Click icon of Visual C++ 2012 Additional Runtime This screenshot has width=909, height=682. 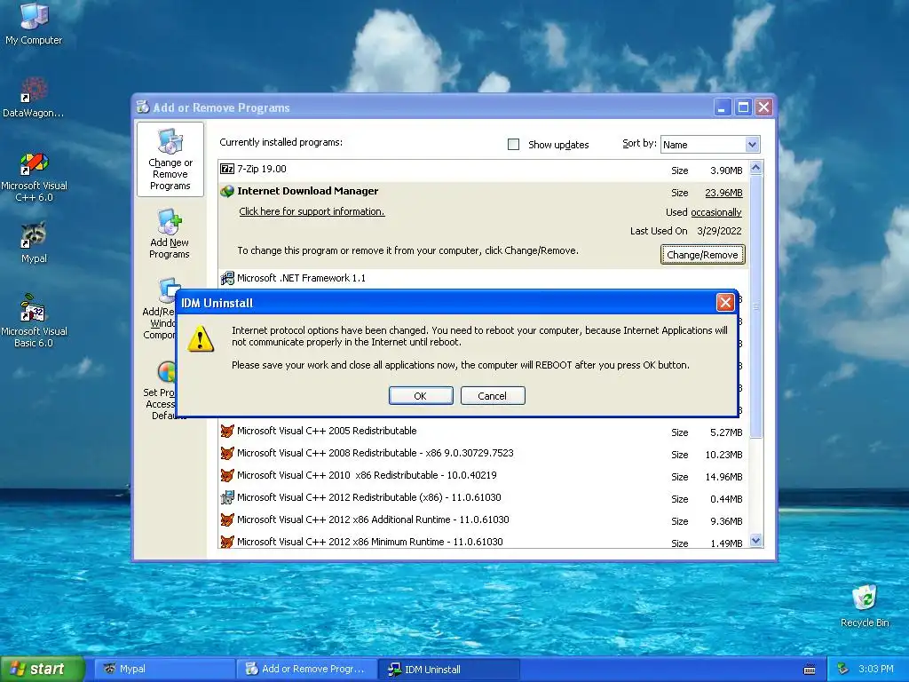pos(227,519)
